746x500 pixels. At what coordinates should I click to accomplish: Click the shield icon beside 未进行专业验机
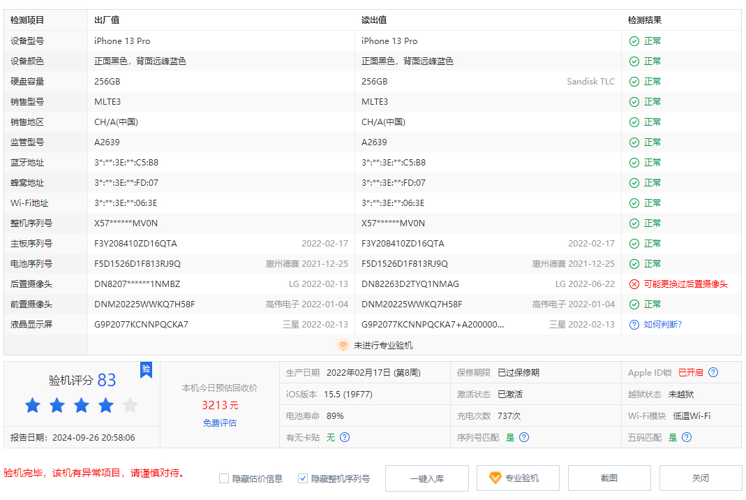[x=343, y=345]
